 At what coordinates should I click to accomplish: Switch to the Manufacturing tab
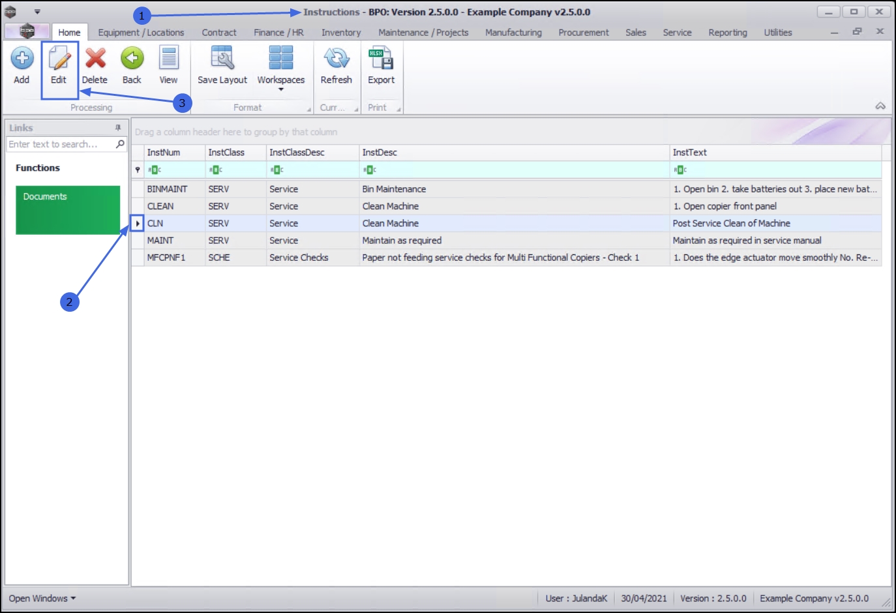(x=513, y=32)
